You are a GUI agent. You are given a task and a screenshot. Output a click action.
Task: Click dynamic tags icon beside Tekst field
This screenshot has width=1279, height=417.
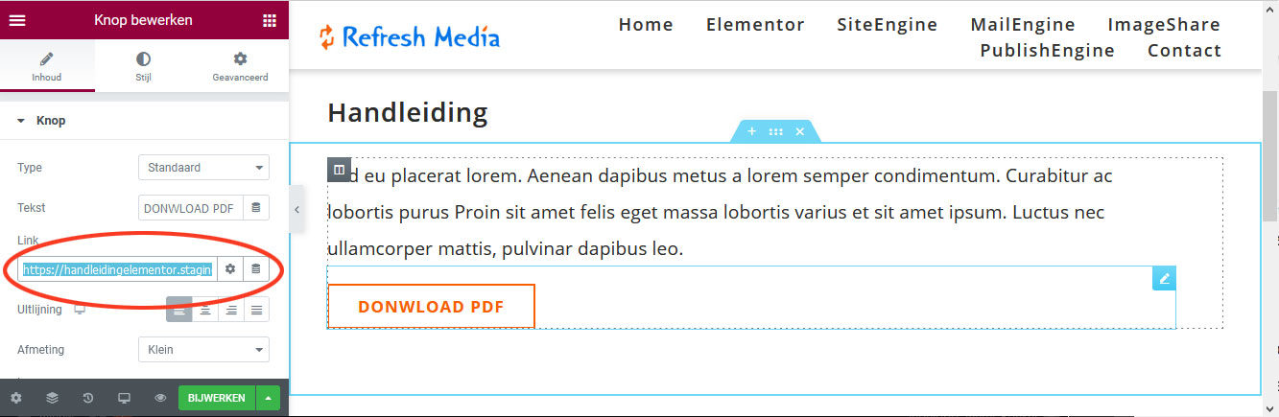click(x=255, y=207)
